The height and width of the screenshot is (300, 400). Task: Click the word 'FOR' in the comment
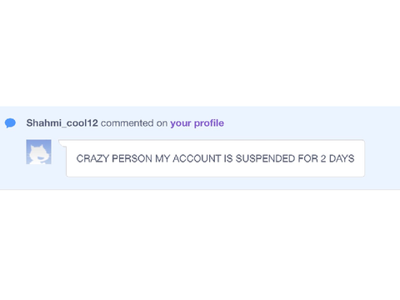[x=307, y=158]
